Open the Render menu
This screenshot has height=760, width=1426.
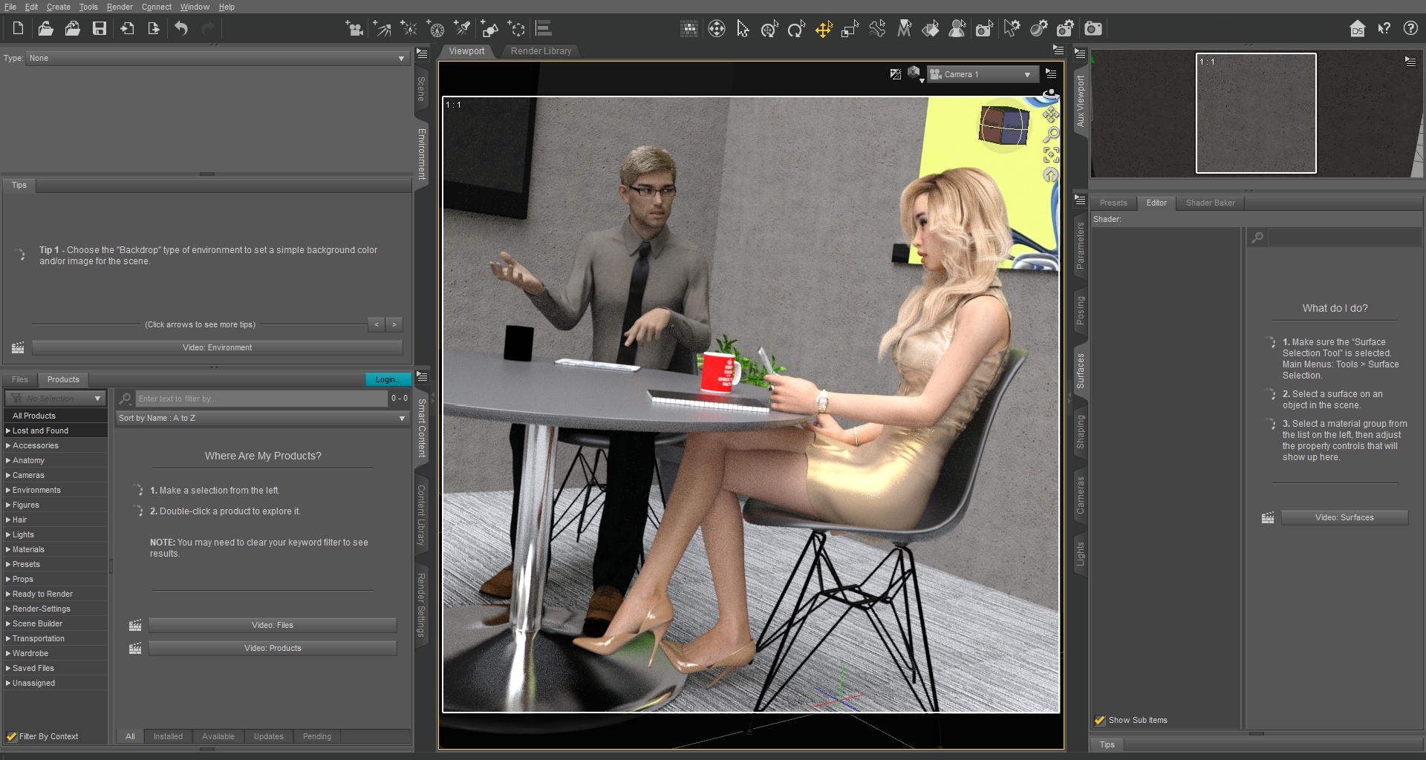[119, 7]
